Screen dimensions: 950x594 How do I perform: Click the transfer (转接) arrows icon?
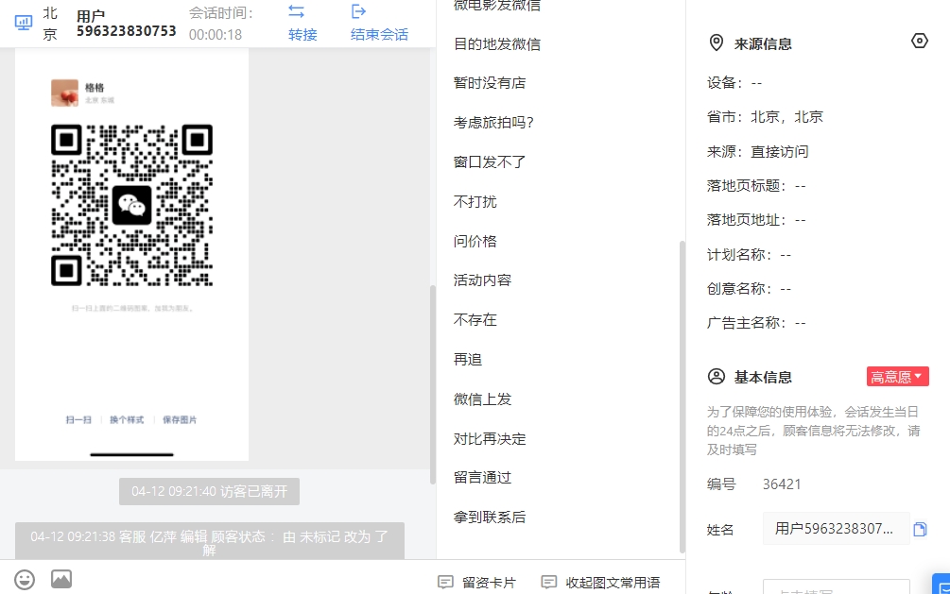point(296,11)
